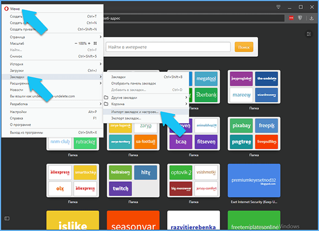This screenshot has height=231, width=319.
Task: Open olx tile
Action: pos(60,189)
